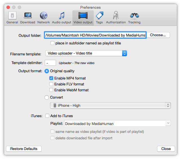Image resolution: width=181 pixels, height=159 pixels.
Task: Expand the Playlist combo box arrow
Action: (x=168, y=123)
